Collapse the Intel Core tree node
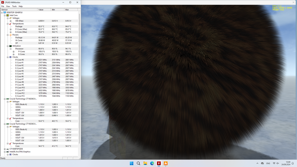Image resolution: width=297 pixels, height=167 pixels. point(5,15)
